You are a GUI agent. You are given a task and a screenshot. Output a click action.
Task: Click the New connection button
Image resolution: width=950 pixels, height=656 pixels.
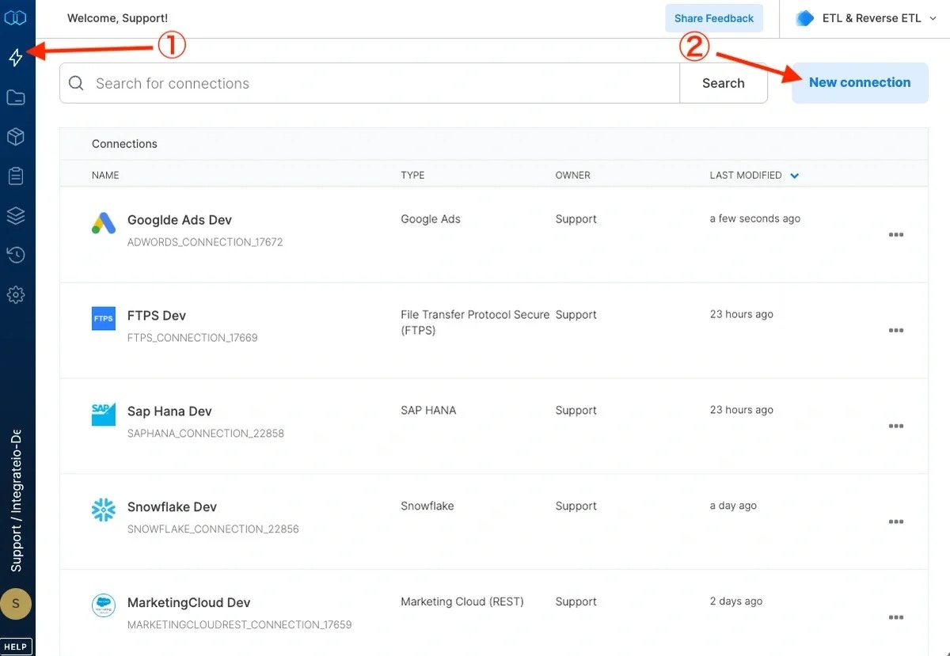point(859,82)
